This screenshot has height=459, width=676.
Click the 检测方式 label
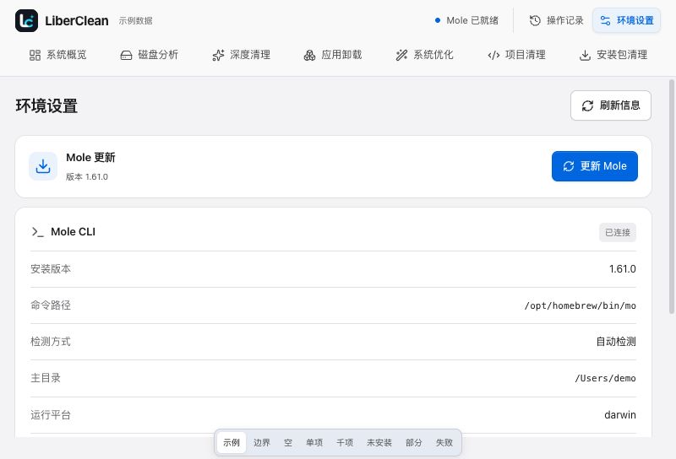point(51,342)
